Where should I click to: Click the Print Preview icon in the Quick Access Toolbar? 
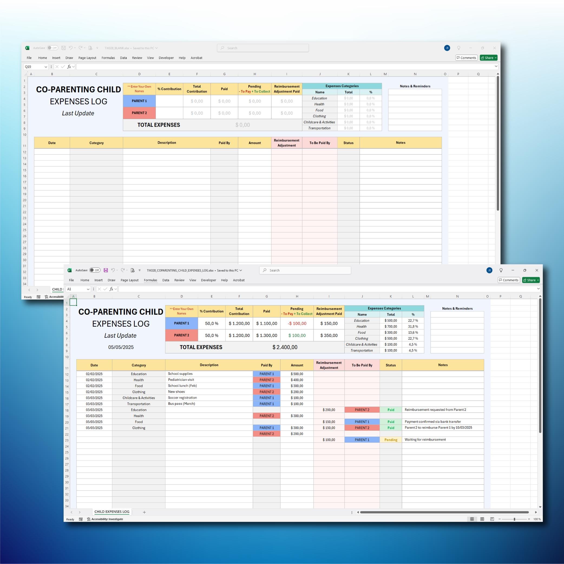(x=133, y=270)
